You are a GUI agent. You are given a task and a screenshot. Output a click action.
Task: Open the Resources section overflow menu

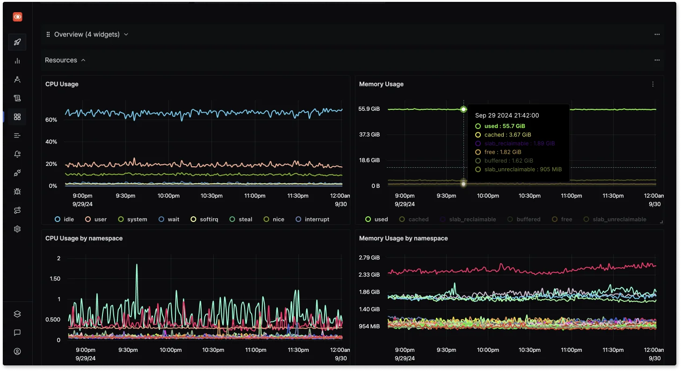pos(657,60)
